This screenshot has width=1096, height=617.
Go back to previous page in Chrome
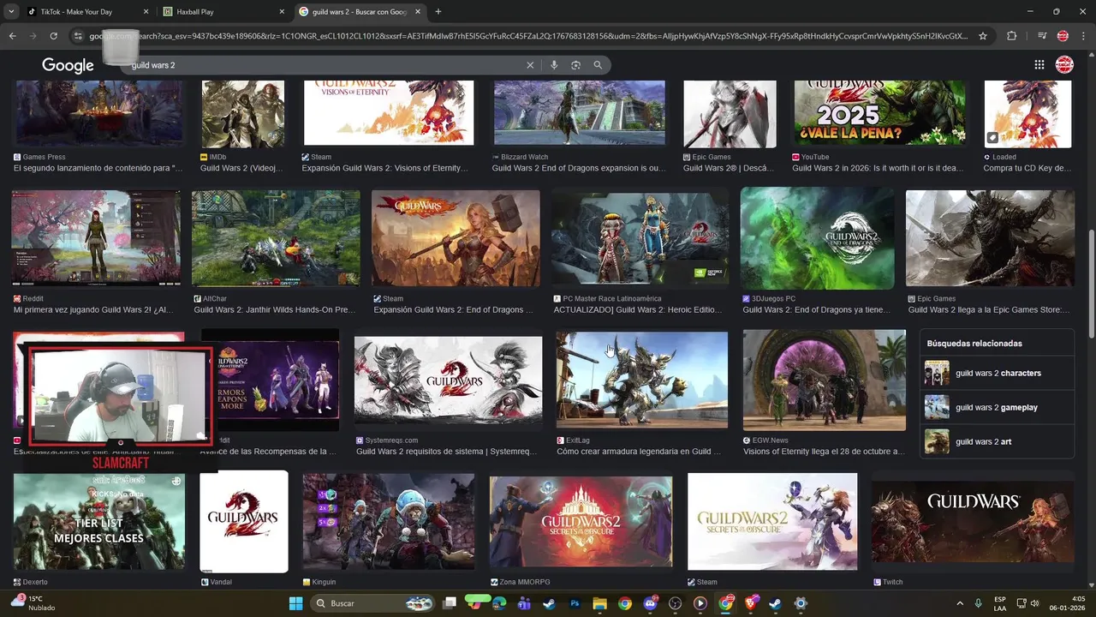[12, 36]
